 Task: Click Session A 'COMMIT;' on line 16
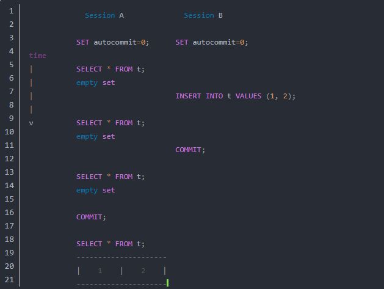pos(91,217)
